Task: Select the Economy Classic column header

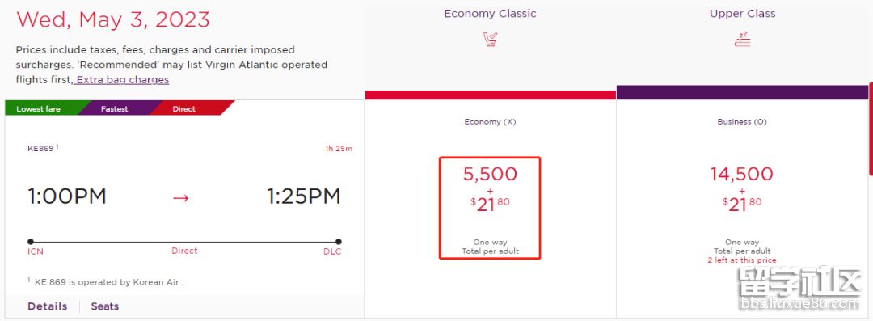Action: 490,14
